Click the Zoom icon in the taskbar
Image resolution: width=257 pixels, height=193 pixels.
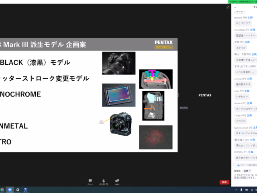[10, 189]
